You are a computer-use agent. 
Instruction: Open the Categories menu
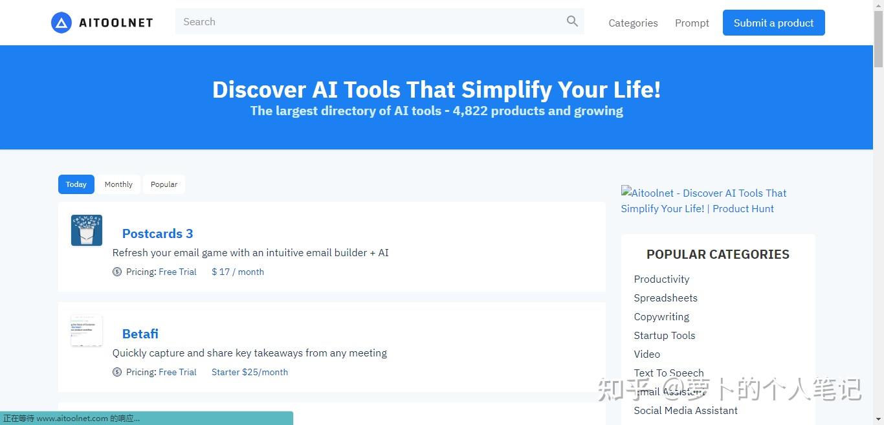coord(633,23)
